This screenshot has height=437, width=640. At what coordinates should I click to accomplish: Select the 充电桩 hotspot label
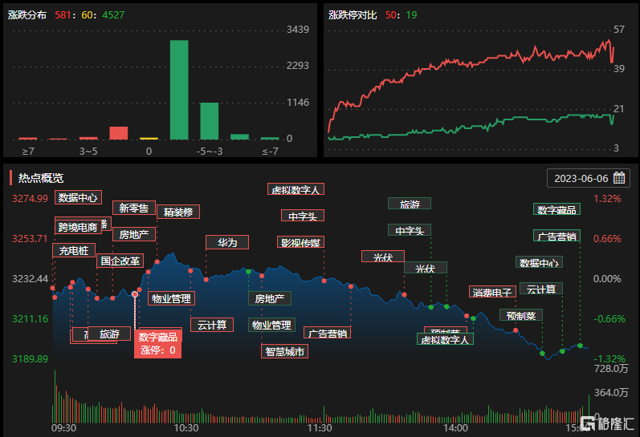74,250
